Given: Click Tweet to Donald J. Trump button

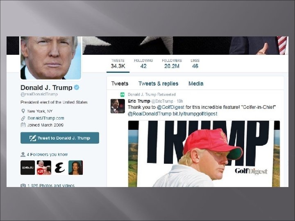Looking at the screenshot, I should click(x=60, y=138).
